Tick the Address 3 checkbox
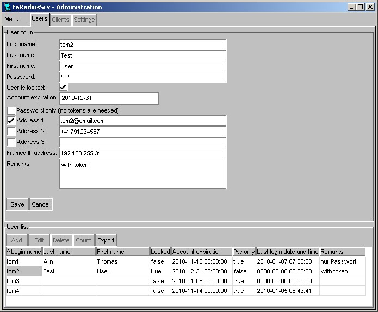The width and height of the screenshot is (378, 312). pos(11,142)
